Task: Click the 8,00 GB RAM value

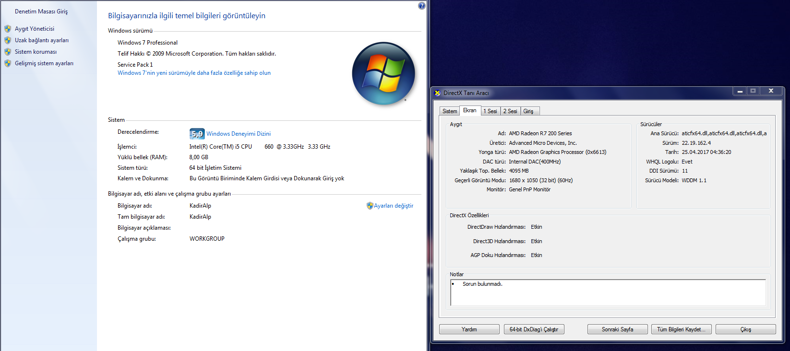Action: pyautogui.click(x=199, y=157)
